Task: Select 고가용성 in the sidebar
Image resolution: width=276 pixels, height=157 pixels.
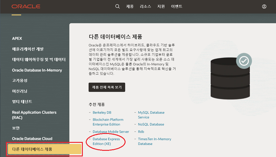Action: [x=20, y=80]
